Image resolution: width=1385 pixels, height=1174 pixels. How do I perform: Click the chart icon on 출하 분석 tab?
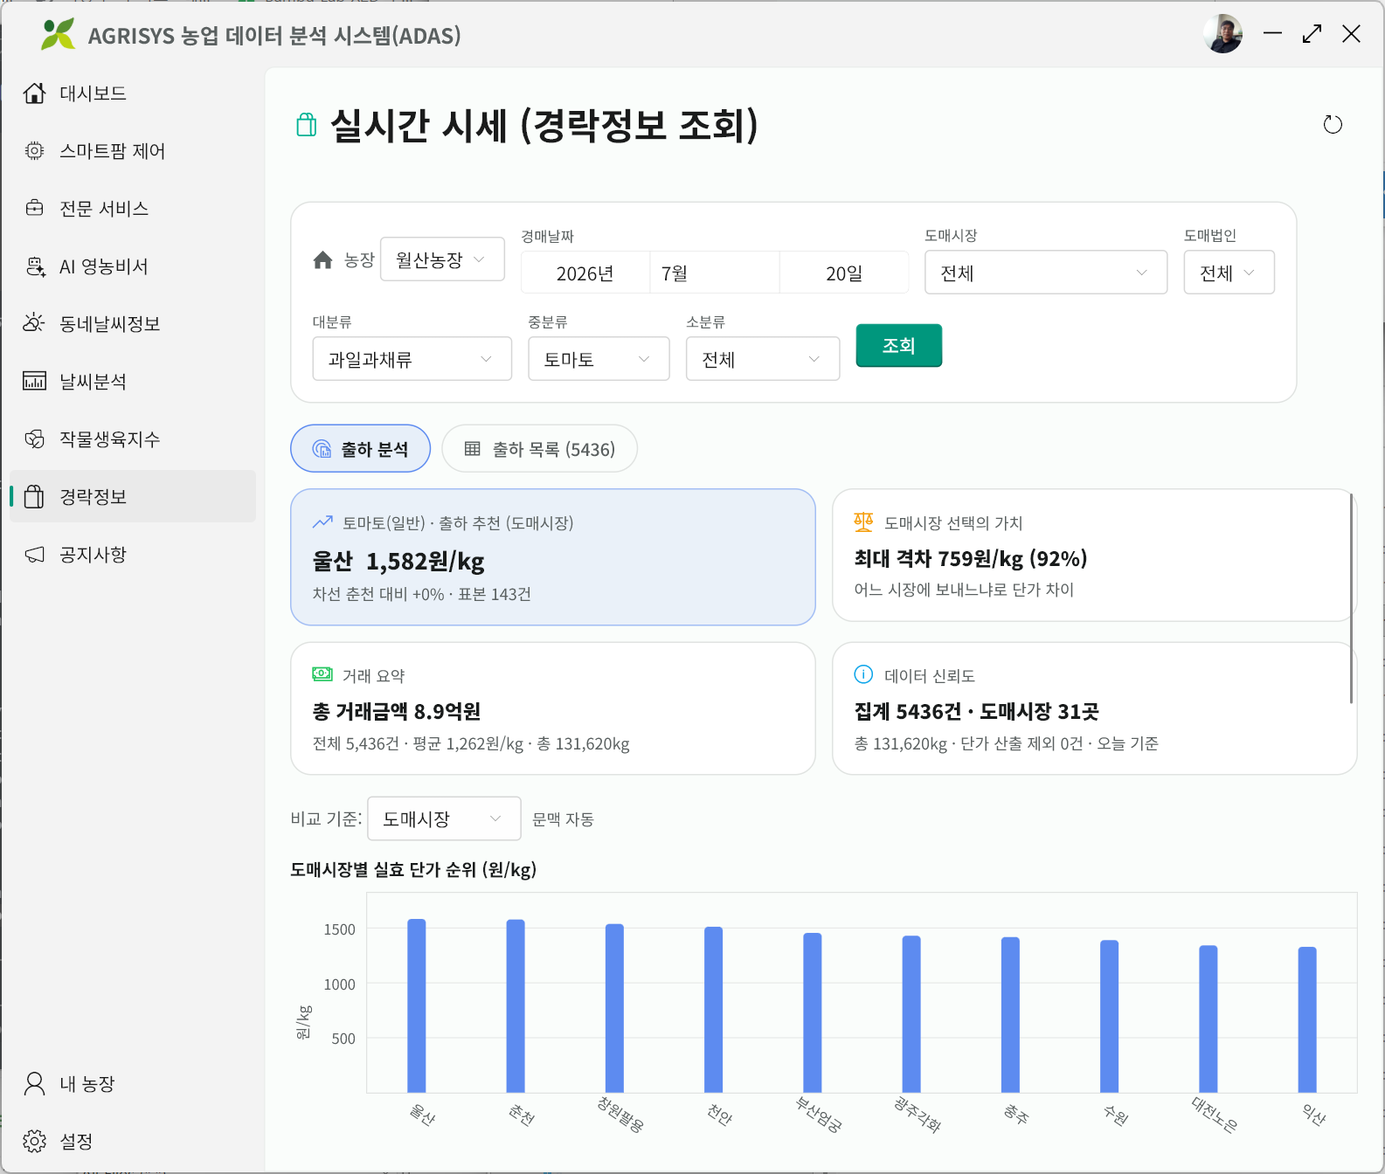click(x=322, y=449)
